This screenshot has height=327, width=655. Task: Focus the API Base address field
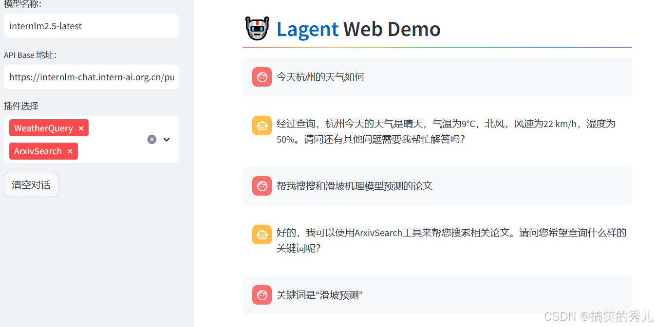coord(92,77)
